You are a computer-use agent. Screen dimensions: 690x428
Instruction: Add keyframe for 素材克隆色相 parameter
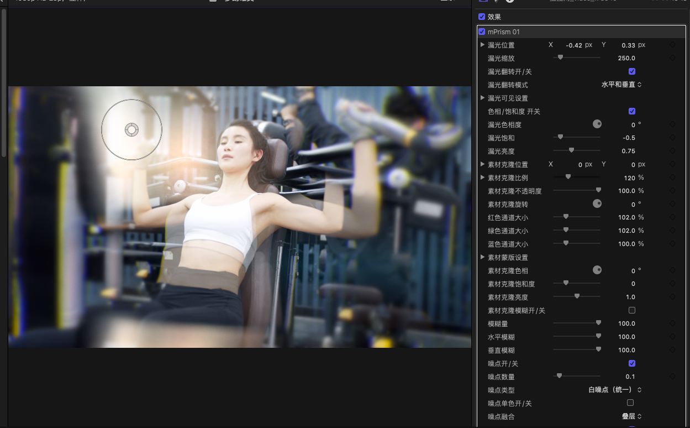[672, 270]
